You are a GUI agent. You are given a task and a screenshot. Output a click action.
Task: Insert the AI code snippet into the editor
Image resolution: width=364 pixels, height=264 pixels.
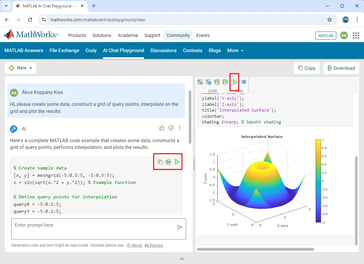[168, 162]
